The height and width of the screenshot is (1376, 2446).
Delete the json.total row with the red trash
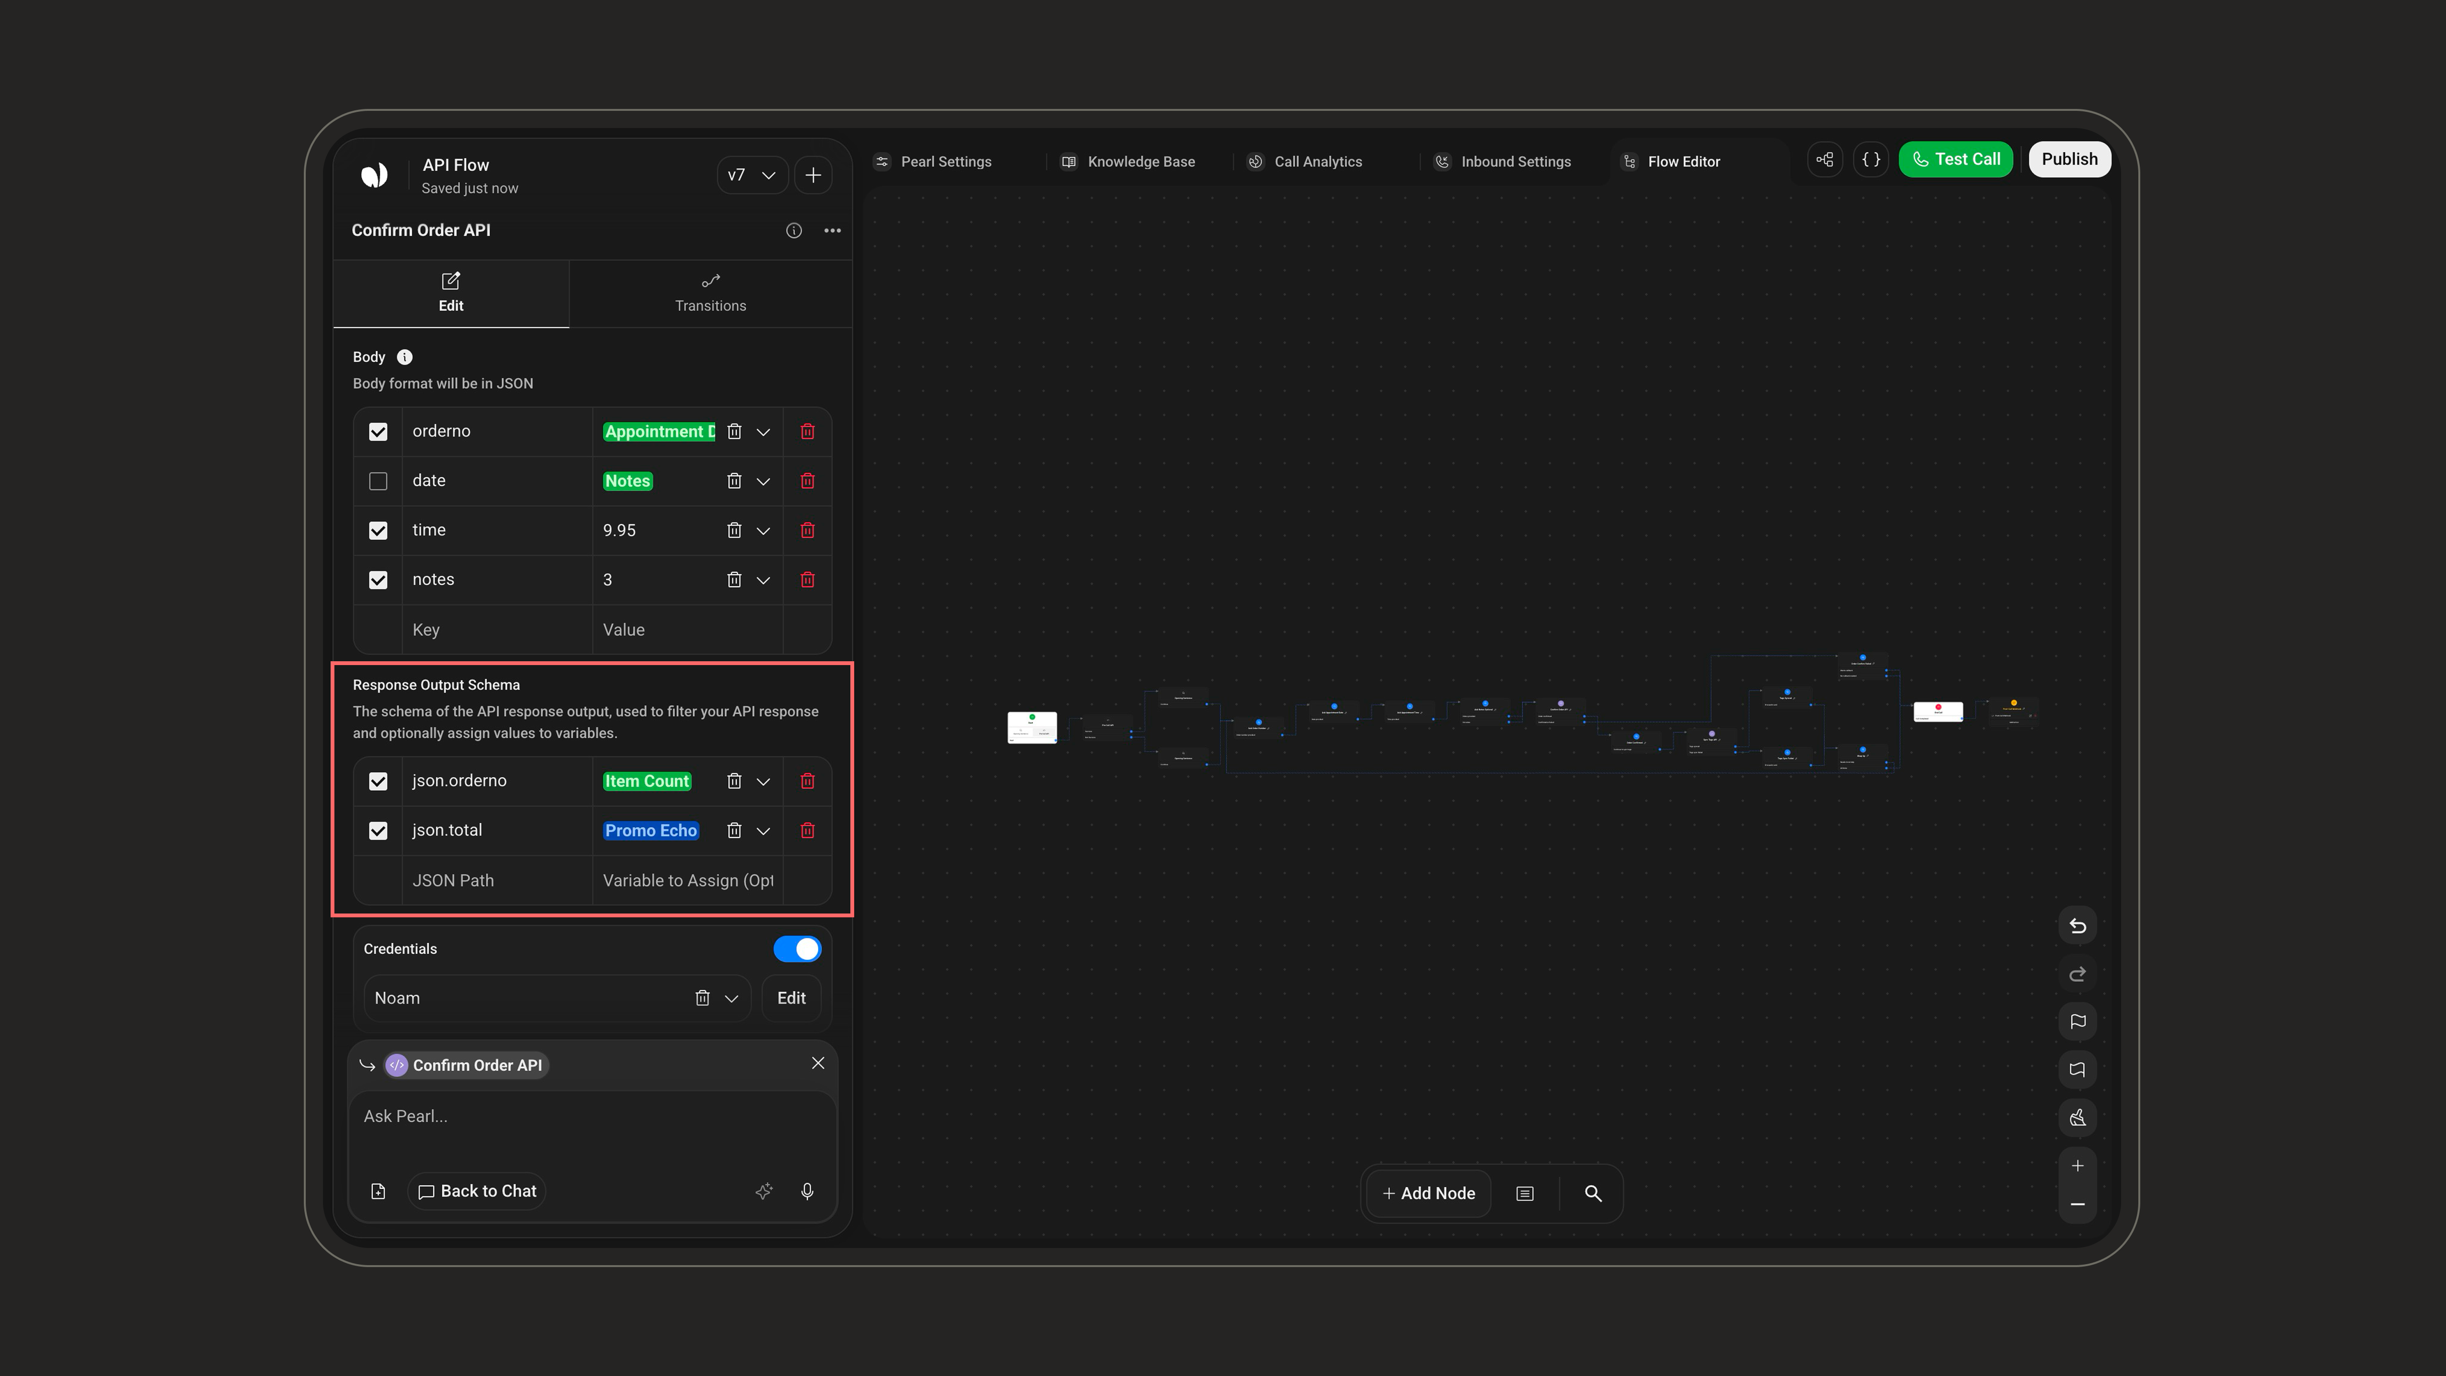point(807,830)
